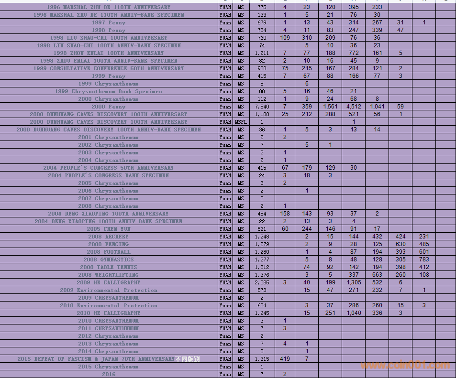Select the 2008 ARCHERY row name
456x378 pixels.
point(108,237)
